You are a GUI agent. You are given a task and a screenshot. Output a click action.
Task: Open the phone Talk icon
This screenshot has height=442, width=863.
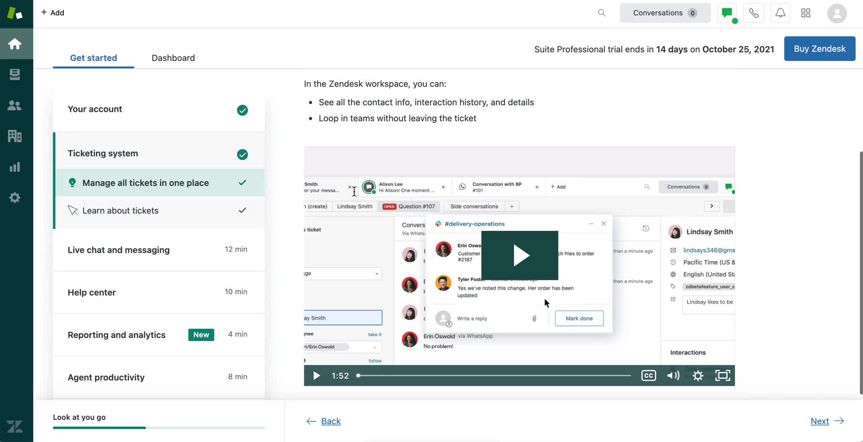(x=754, y=13)
